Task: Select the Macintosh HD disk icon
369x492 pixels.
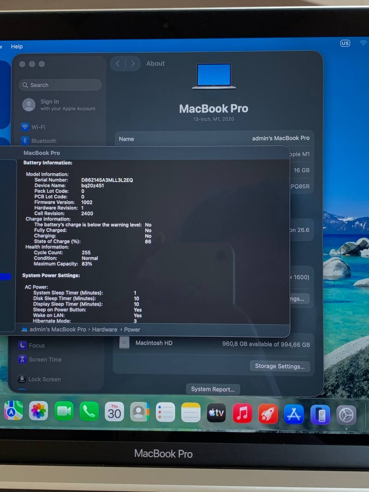Action: pyautogui.click(x=124, y=342)
